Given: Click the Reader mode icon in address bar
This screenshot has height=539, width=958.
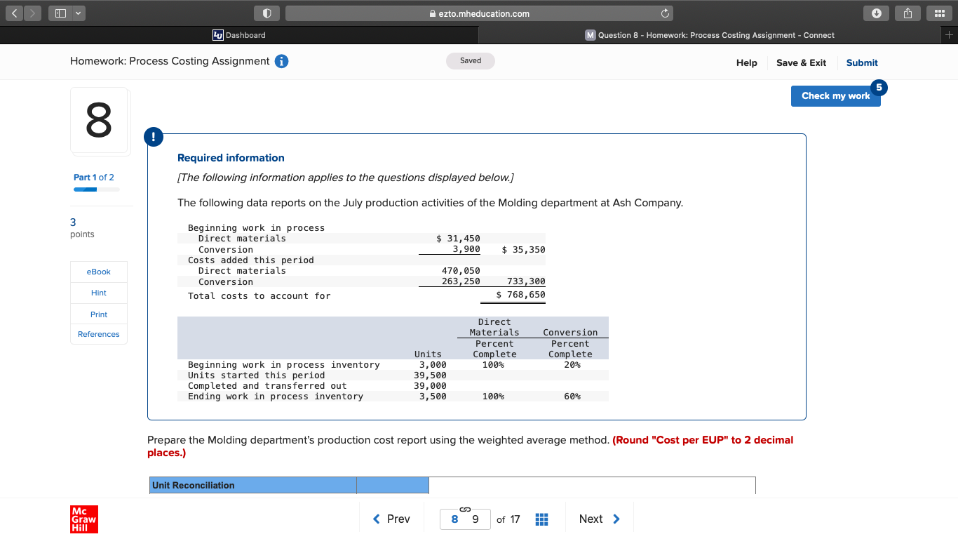Looking at the screenshot, I should click(267, 13).
